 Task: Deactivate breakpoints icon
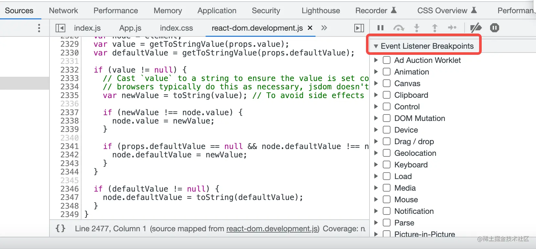[x=476, y=28]
